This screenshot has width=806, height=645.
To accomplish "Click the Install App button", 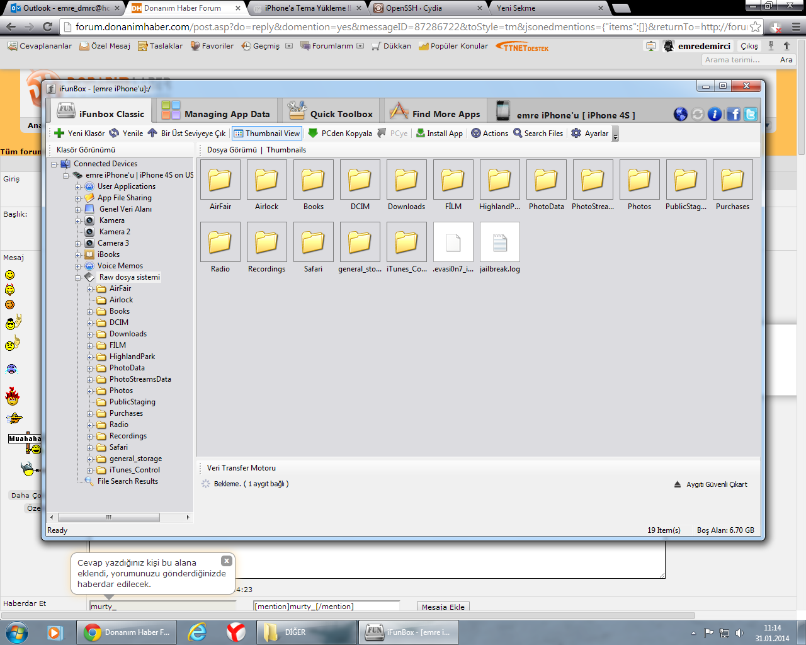I will pos(440,134).
